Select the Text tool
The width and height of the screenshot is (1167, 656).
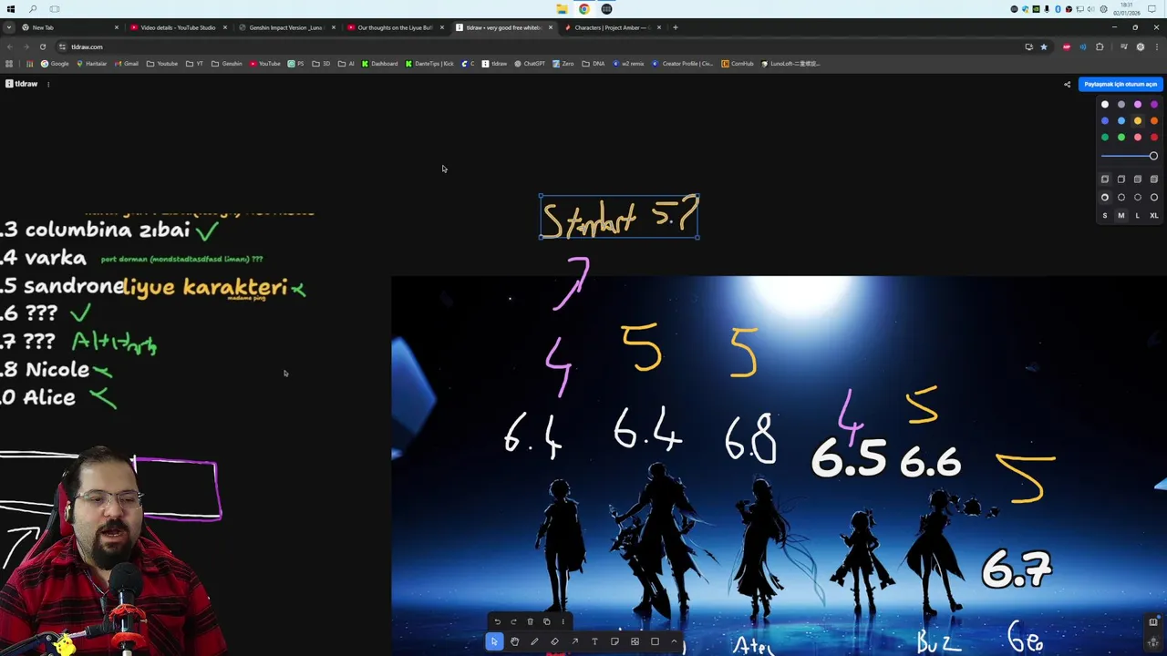point(594,641)
